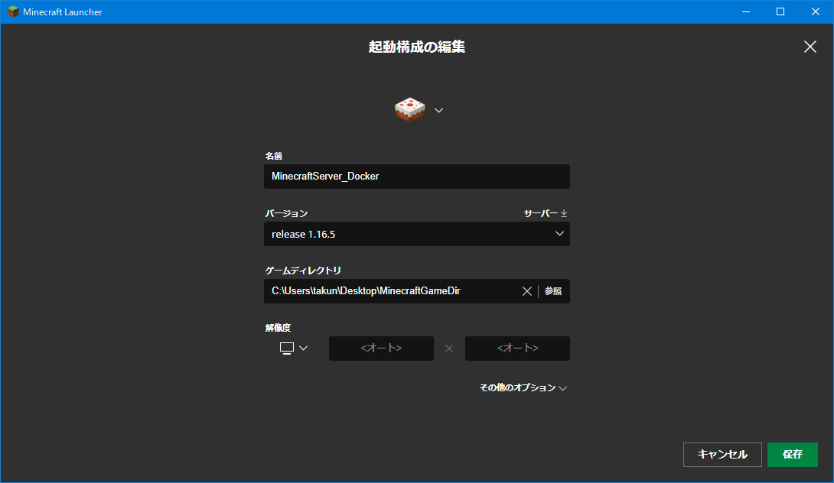This screenshot has width=834, height=483.
Task: Click 参照 to browse for a game directory
Action: [552, 290]
